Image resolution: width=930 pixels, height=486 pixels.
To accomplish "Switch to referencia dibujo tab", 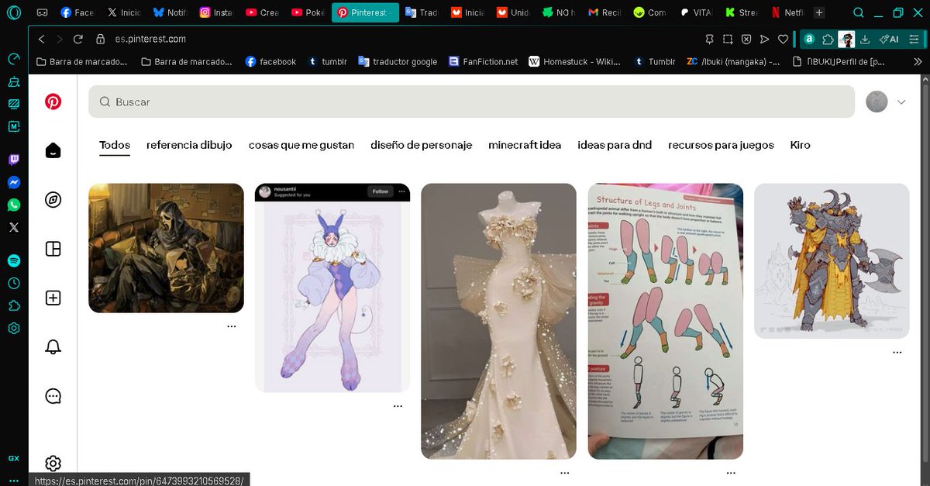I will (x=189, y=145).
